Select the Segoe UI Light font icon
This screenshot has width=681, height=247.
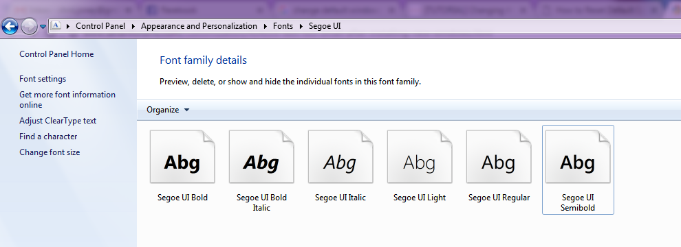(420, 157)
